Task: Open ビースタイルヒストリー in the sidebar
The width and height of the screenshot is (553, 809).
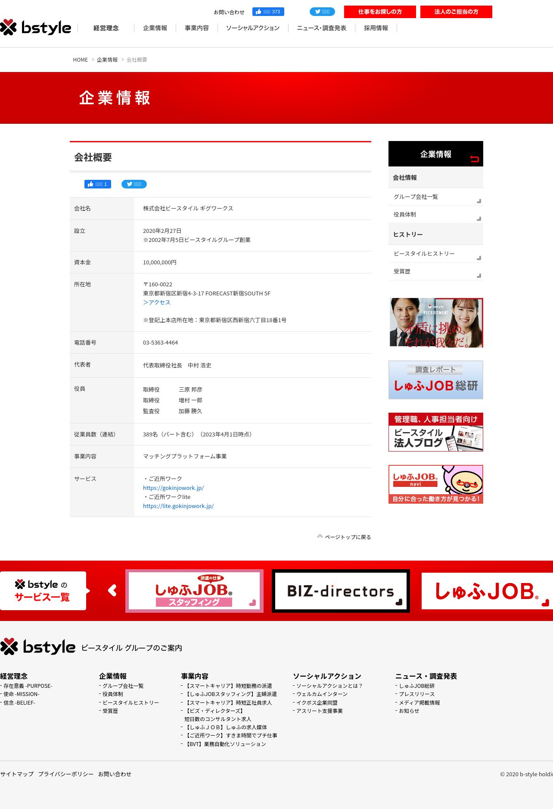Action: tap(436, 254)
